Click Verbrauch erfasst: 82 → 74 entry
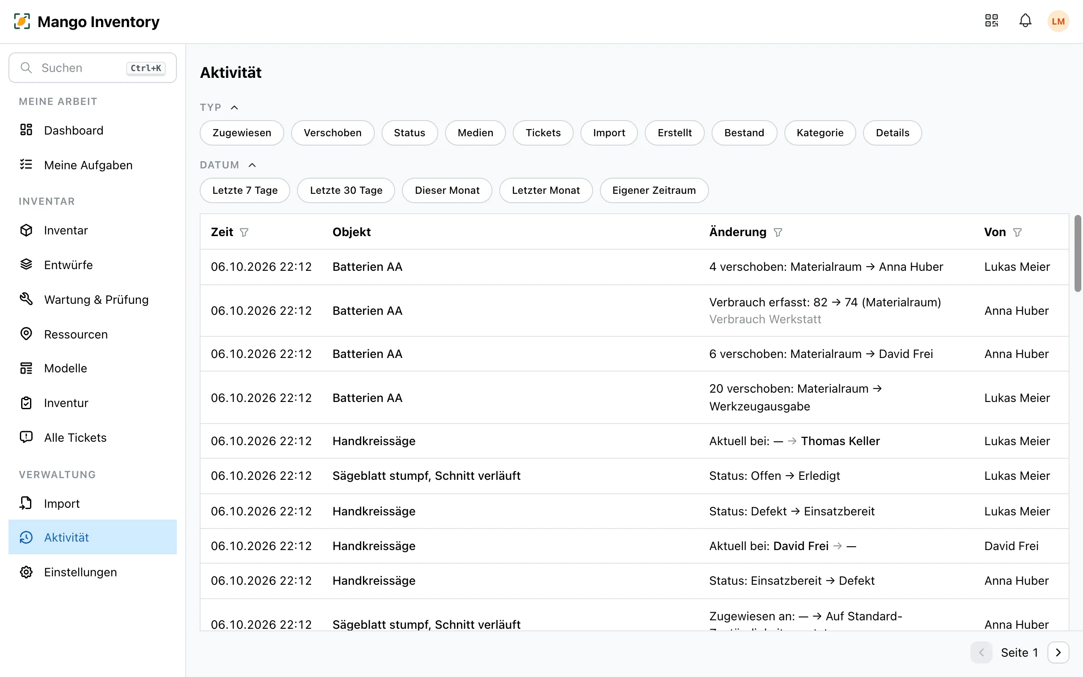This screenshot has height=677, width=1083. coord(825,302)
